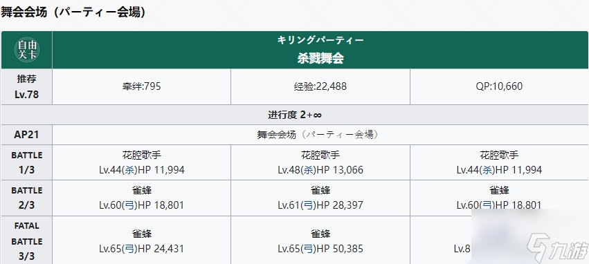This screenshot has width=589, height=264.
Task: Open the 弓 class link for Lv.60 雀蜂 HP 18,801 first cell
Action: pyautogui.click(x=129, y=205)
